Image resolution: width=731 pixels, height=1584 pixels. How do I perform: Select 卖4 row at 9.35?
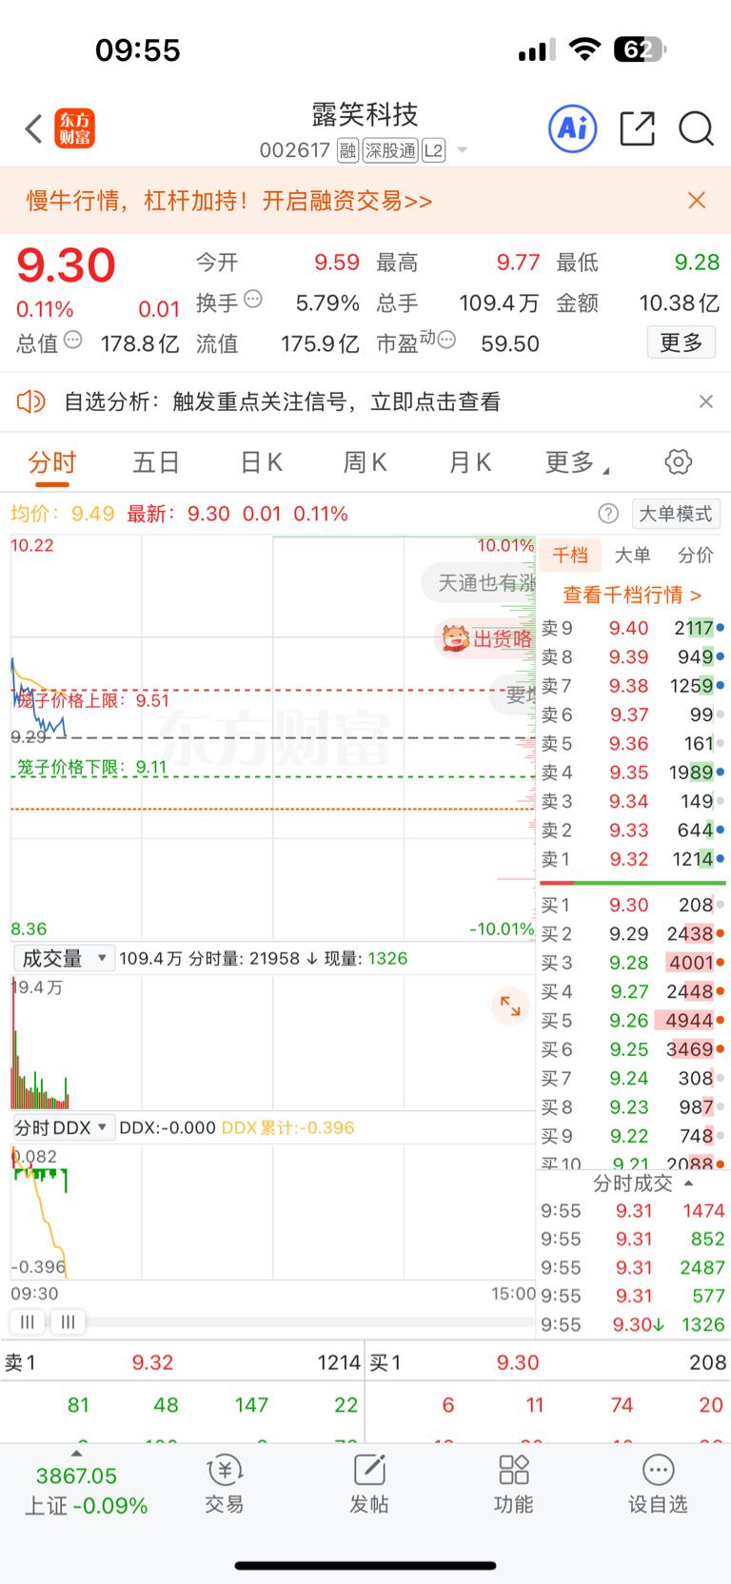pyautogui.click(x=633, y=772)
